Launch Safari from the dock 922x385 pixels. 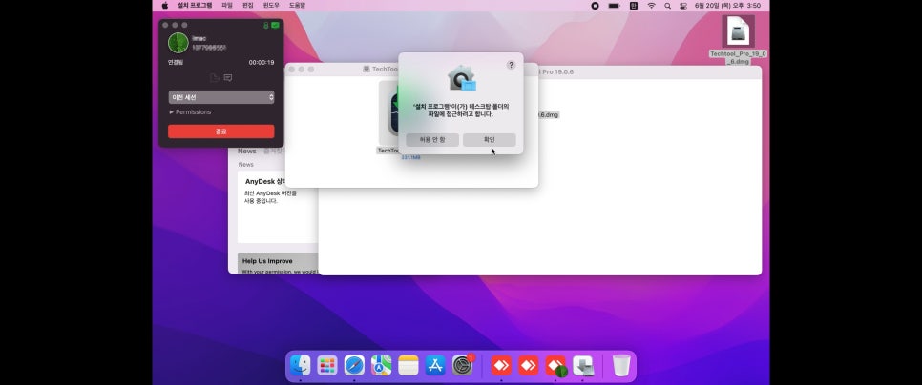[354, 365]
